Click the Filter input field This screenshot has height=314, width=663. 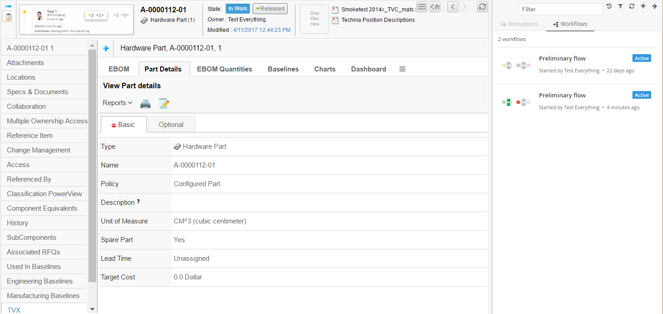point(560,9)
